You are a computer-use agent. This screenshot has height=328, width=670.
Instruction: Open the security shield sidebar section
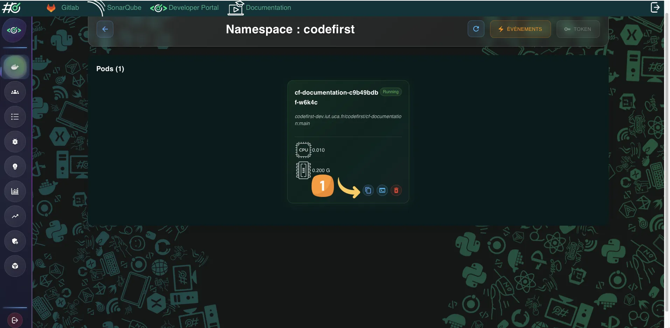tap(15, 241)
